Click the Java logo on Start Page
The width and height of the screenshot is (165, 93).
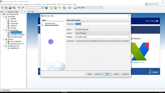pyautogui.click(x=153, y=72)
